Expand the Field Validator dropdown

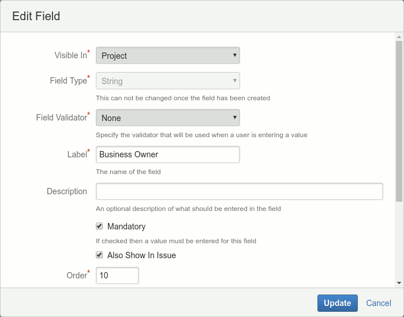(167, 118)
